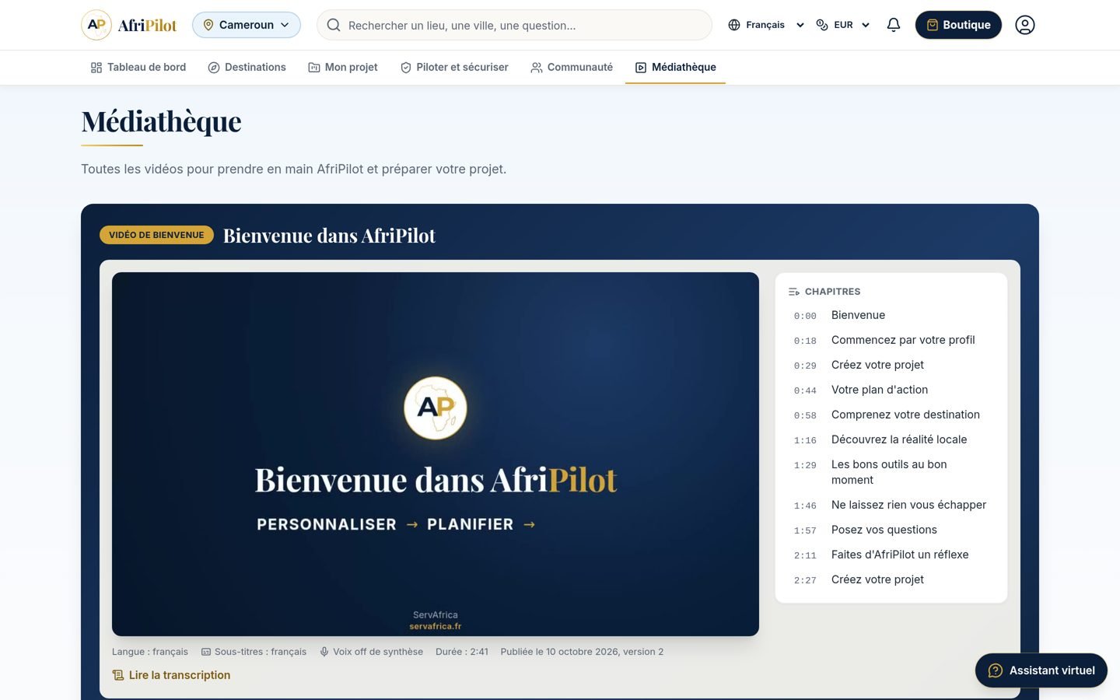Jump to chapter Posez vos questions

(x=891, y=530)
